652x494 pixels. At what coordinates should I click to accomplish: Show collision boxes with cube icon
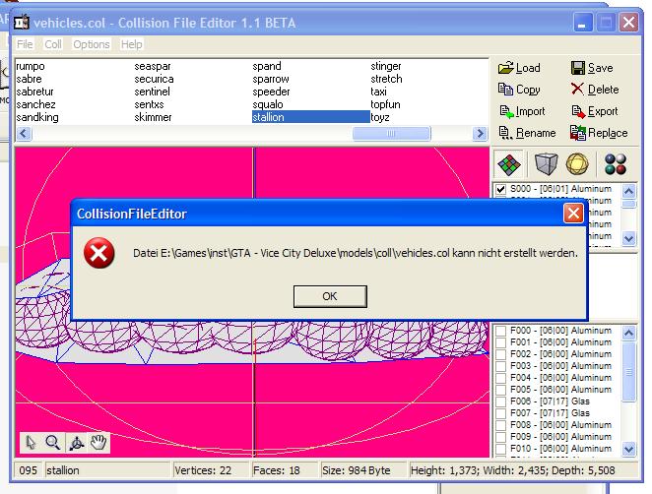545,163
